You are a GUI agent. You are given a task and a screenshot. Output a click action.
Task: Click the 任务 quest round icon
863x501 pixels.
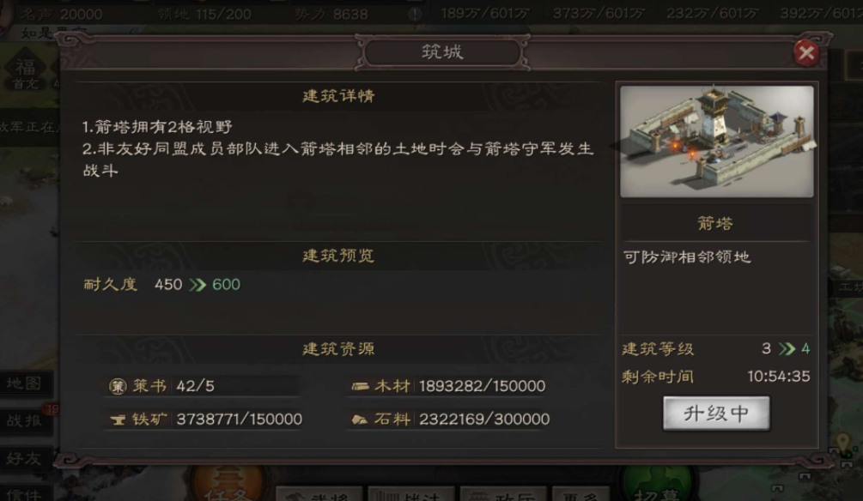tap(227, 484)
